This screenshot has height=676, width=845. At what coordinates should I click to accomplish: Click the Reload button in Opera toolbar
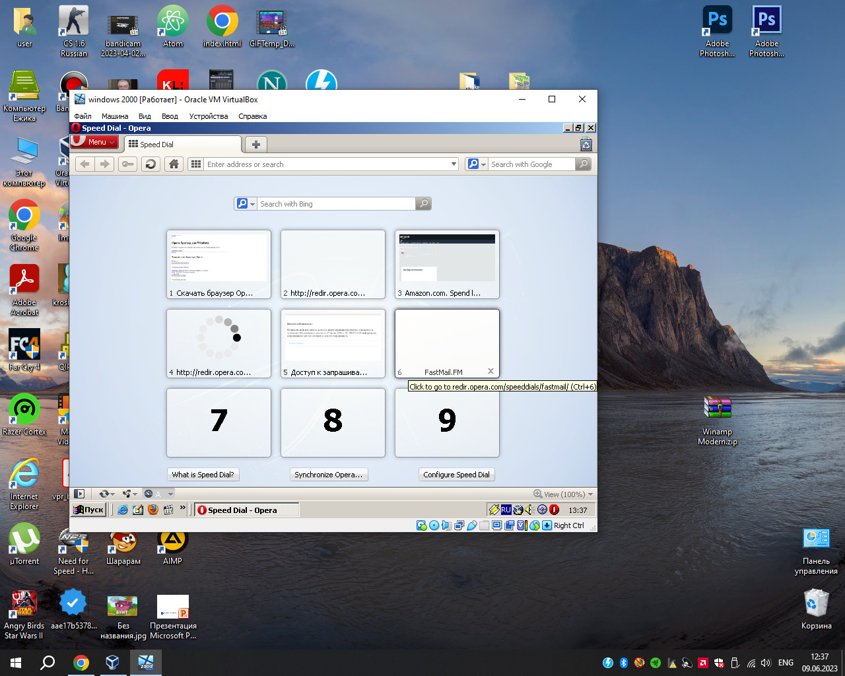coord(151,164)
